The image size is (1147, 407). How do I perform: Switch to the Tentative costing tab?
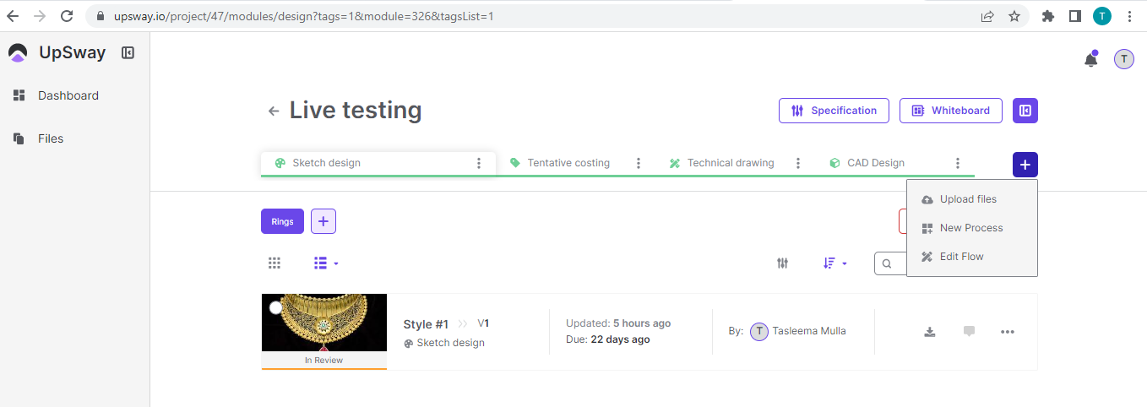(x=568, y=163)
